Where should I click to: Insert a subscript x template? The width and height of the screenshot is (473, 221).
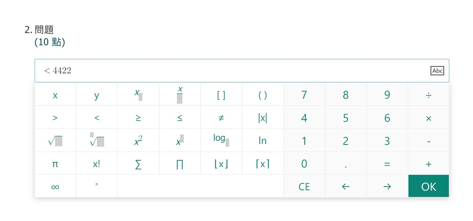click(138, 95)
